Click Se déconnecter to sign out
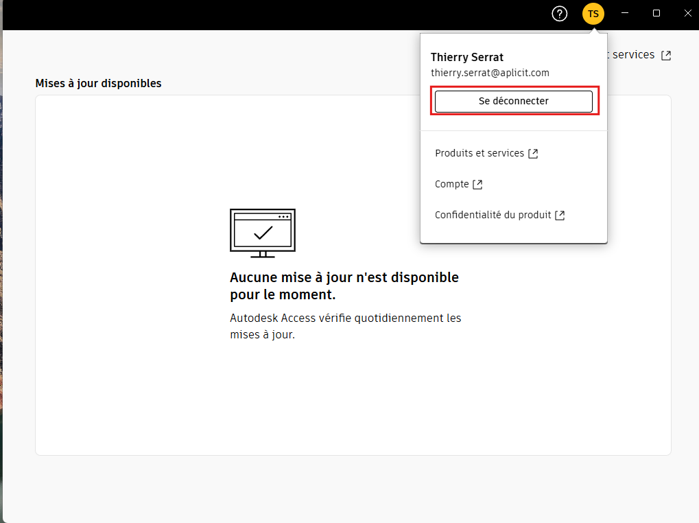 coord(513,101)
